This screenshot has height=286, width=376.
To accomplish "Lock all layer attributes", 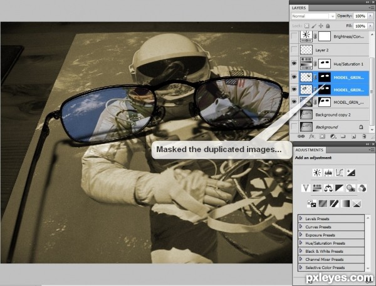I will tap(328, 26).
